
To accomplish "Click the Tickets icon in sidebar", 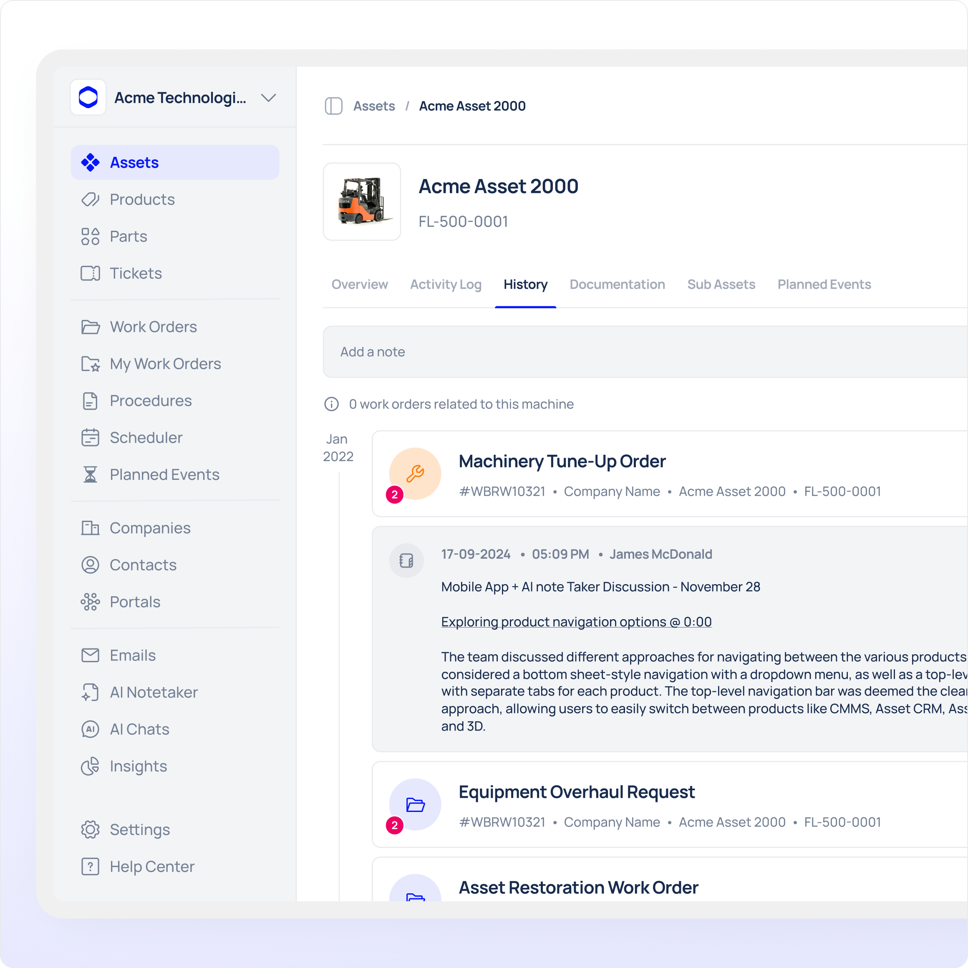I will click(90, 274).
